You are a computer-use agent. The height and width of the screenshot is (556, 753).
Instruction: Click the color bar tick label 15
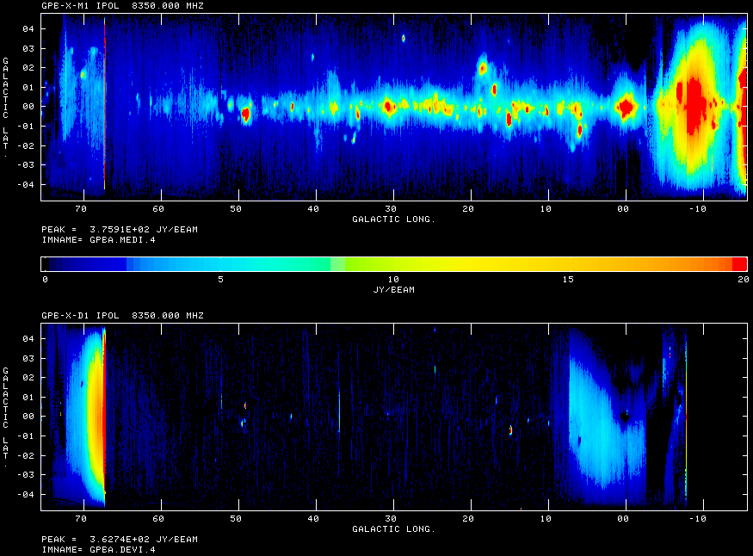(x=568, y=280)
